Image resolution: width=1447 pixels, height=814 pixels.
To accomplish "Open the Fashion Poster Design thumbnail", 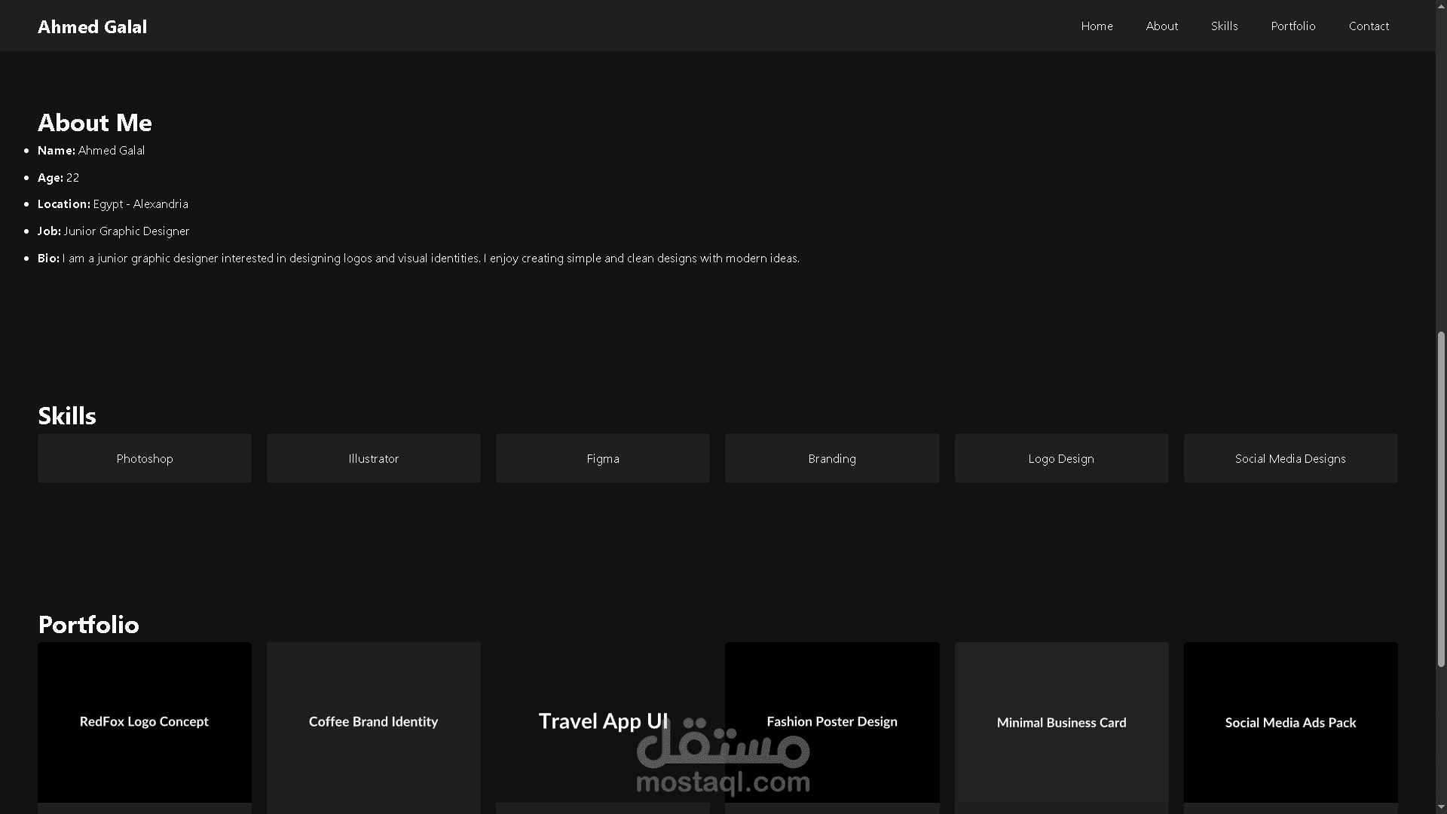I will [831, 721].
